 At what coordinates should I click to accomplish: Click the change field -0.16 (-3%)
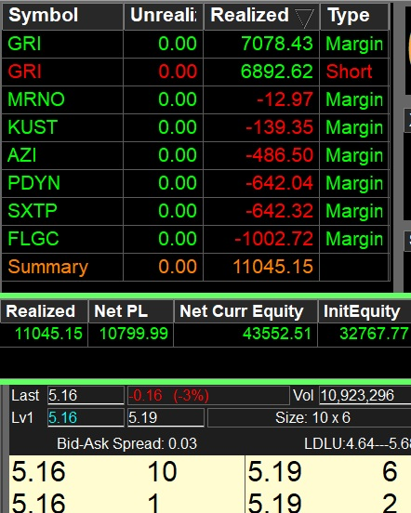[x=208, y=395]
